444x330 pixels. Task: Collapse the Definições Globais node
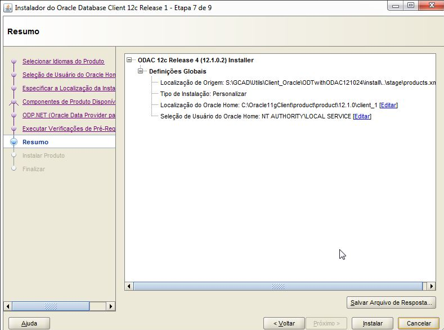pos(141,71)
